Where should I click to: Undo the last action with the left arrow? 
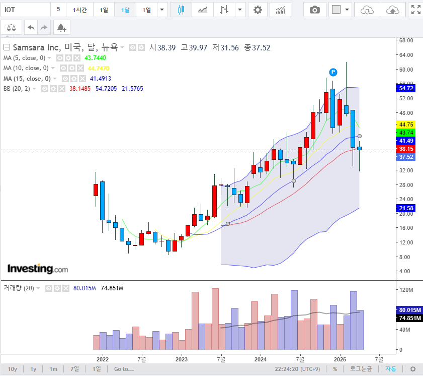click(31, 27)
